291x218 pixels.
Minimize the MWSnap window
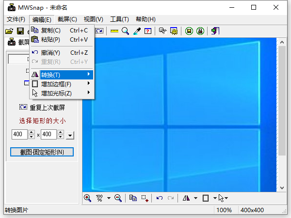point(232,7)
